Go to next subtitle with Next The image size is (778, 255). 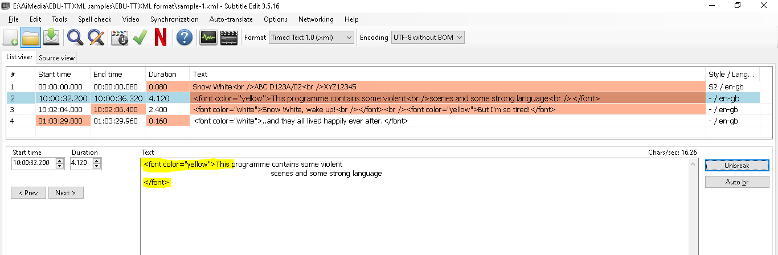tap(65, 193)
